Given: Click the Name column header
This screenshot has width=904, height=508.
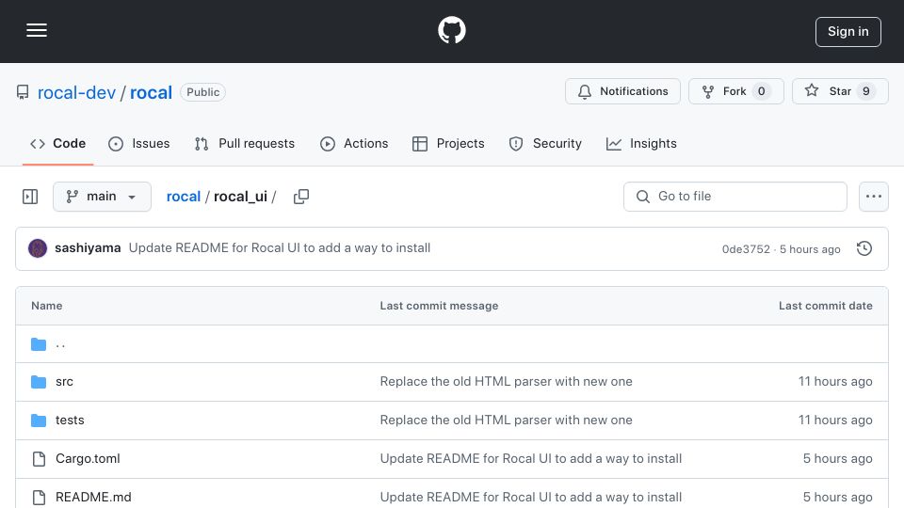Looking at the screenshot, I should point(47,307).
